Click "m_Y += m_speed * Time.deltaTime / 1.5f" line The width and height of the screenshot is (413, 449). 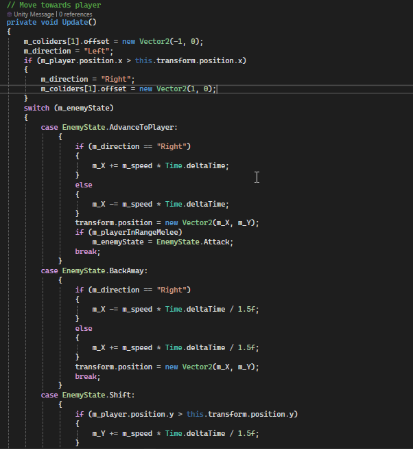coord(176,433)
